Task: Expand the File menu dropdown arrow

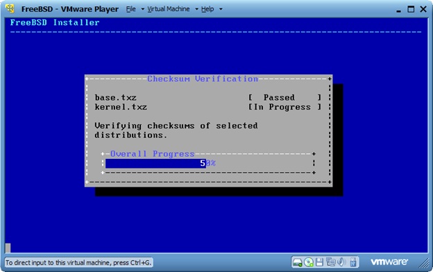Action: click(143, 9)
